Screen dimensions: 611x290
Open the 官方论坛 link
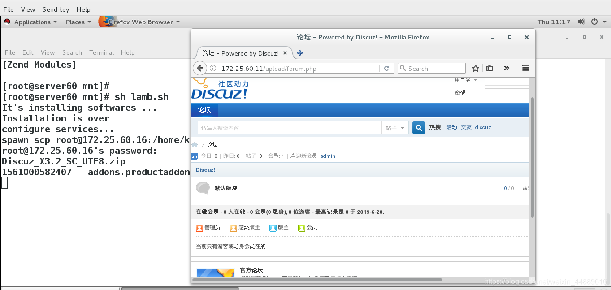click(x=251, y=270)
